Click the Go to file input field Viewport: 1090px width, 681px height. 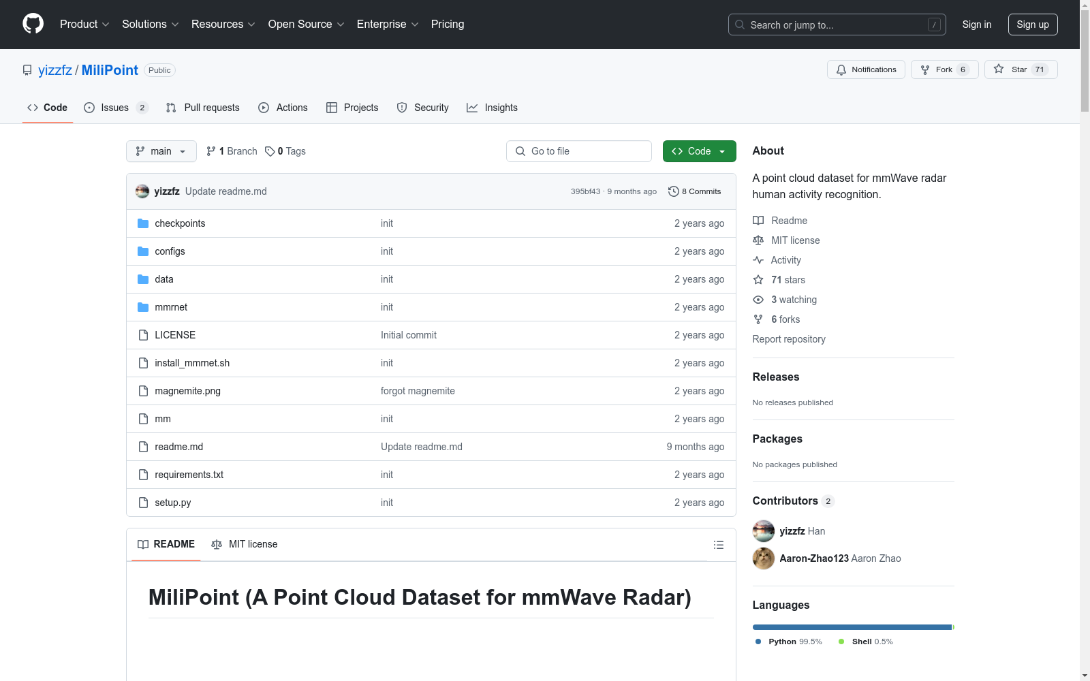579,151
